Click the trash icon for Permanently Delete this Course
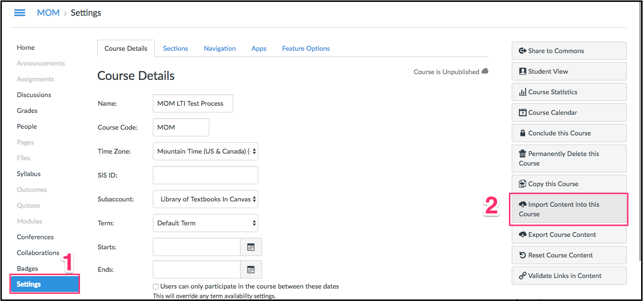This screenshot has height=301, width=643. (x=522, y=154)
